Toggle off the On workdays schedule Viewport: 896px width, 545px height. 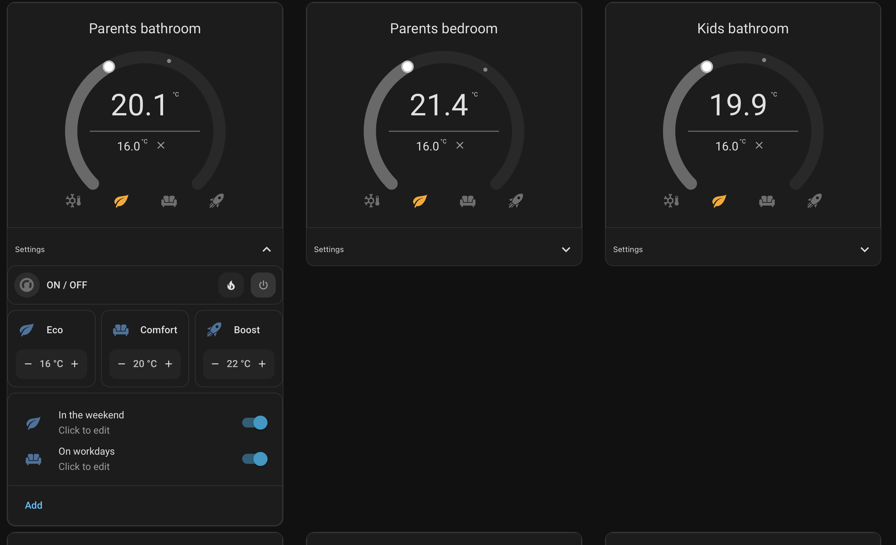click(255, 459)
